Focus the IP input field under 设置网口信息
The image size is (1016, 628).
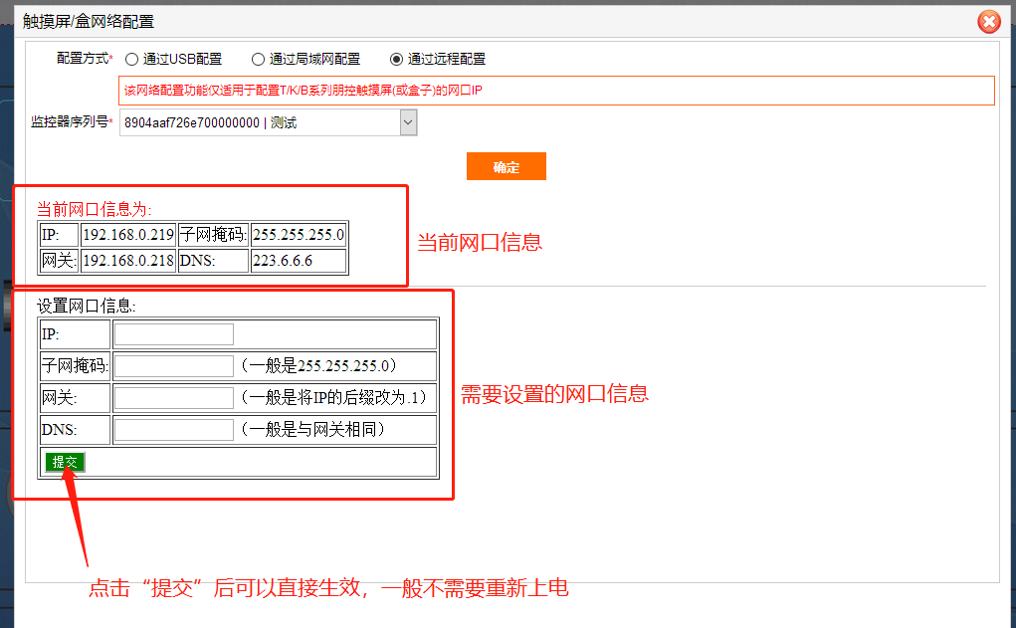pyautogui.click(x=173, y=334)
